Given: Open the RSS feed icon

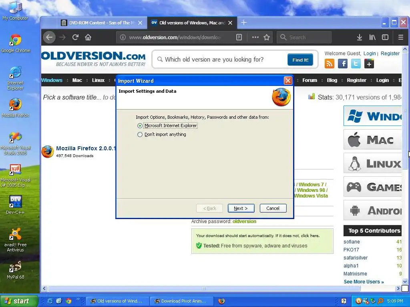Looking at the screenshot, I should click(330, 64).
